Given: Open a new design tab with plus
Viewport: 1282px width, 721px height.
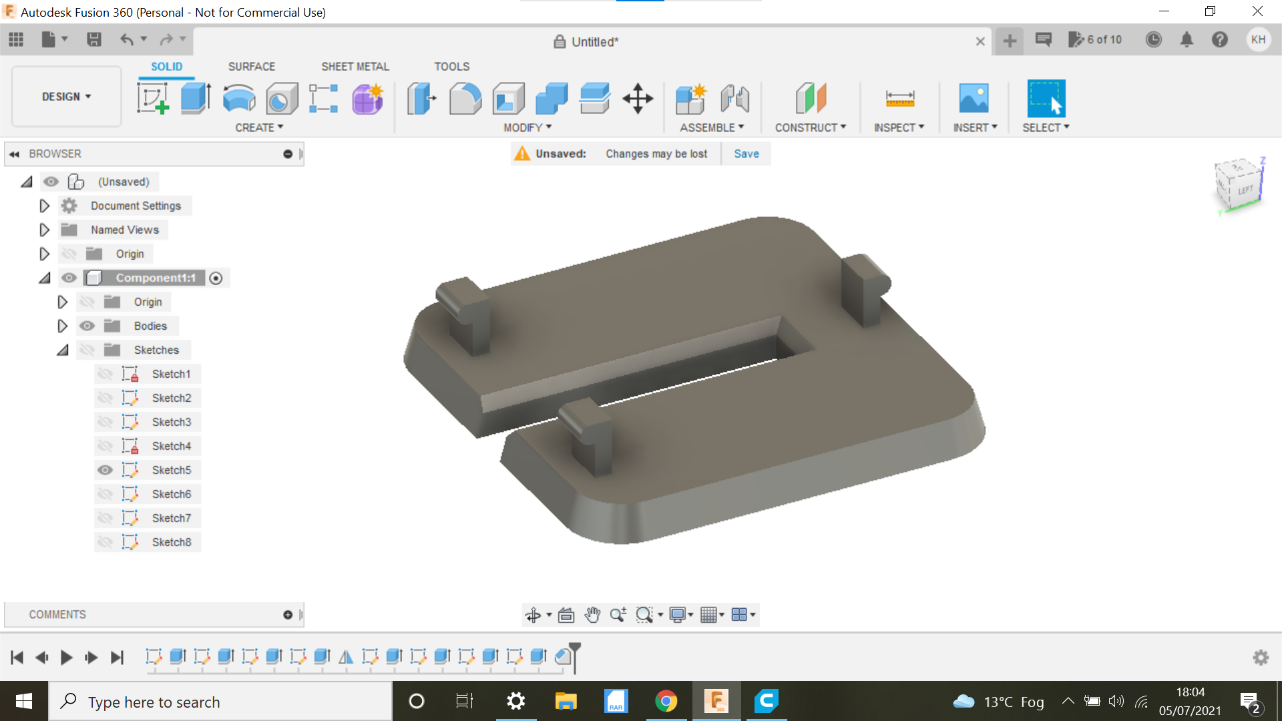Looking at the screenshot, I should pyautogui.click(x=1010, y=41).
